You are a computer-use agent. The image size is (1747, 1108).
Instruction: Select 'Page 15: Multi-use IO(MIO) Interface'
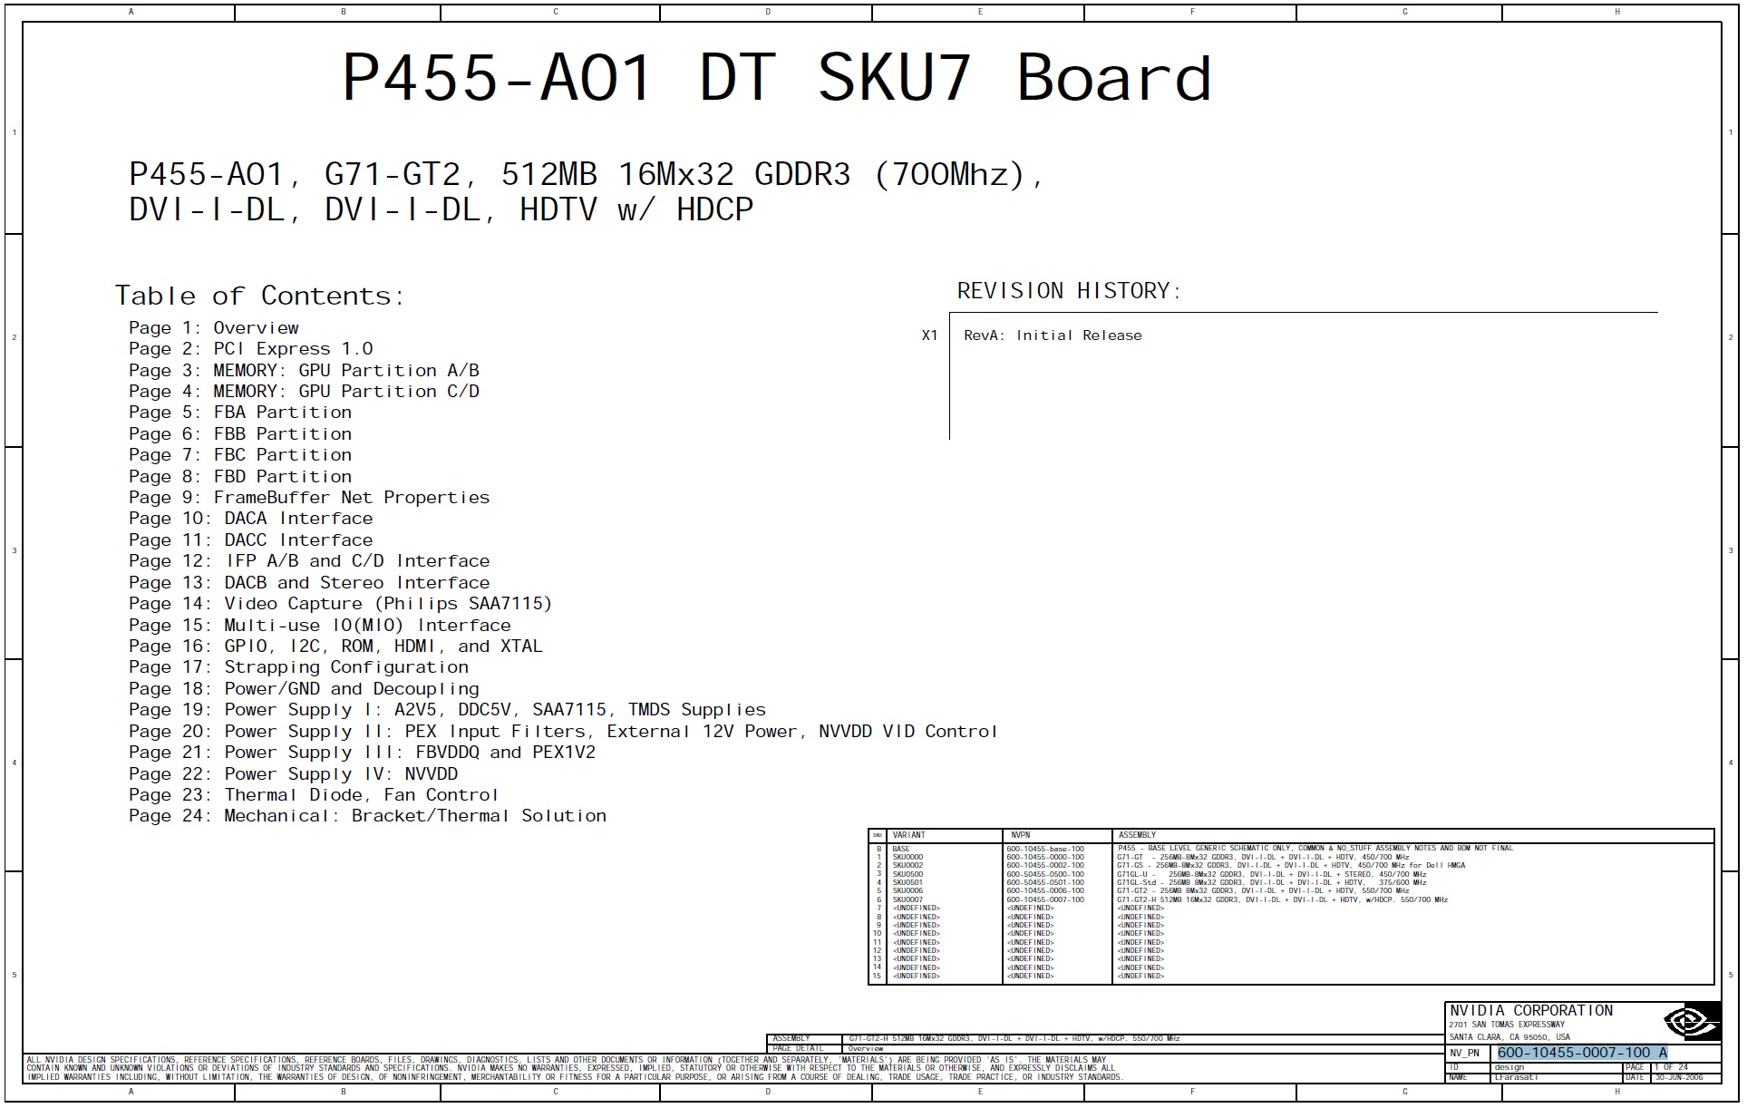click(320, 626)
